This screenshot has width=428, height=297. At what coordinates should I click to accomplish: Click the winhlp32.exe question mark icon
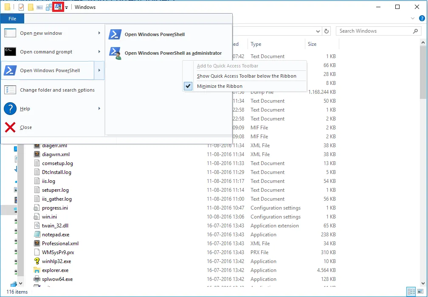(37, 261)
